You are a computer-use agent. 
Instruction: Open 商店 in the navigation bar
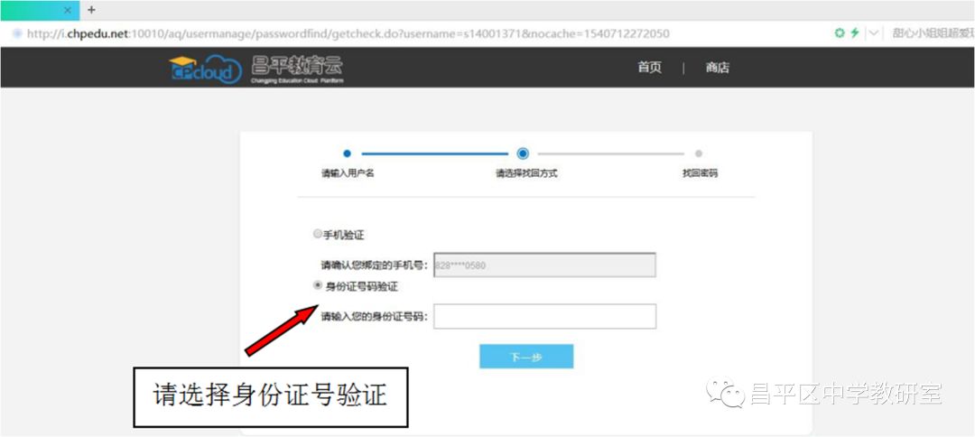[x=717, y=68]
